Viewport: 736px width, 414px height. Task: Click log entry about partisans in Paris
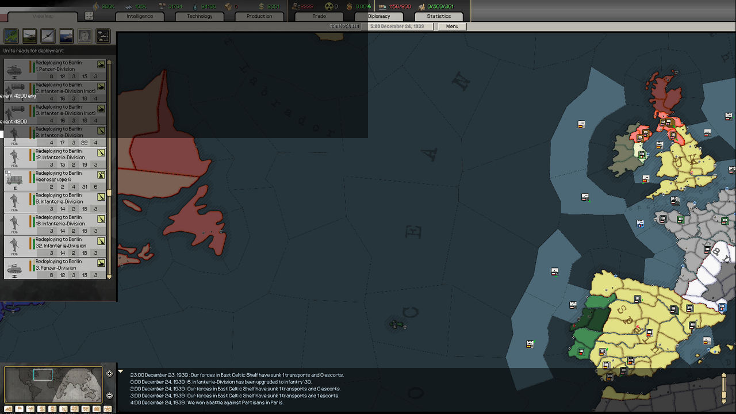[207, 402]
